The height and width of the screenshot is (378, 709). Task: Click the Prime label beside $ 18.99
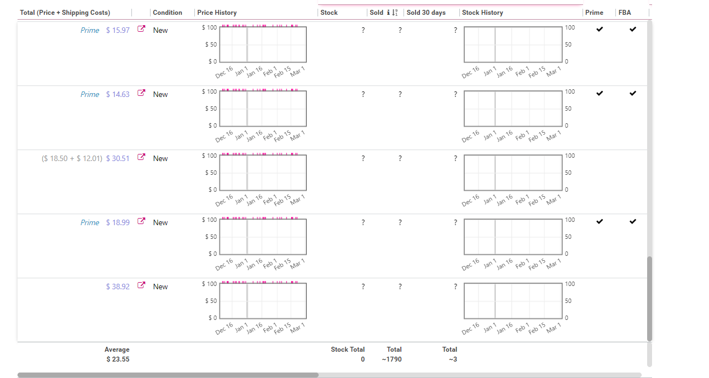pyautogui.click(x=90, y=222)
